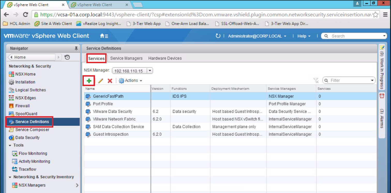The image size is (391, 193).
Task: Collapse the Networking & Security Inventory section
Action: pos(10,177)
